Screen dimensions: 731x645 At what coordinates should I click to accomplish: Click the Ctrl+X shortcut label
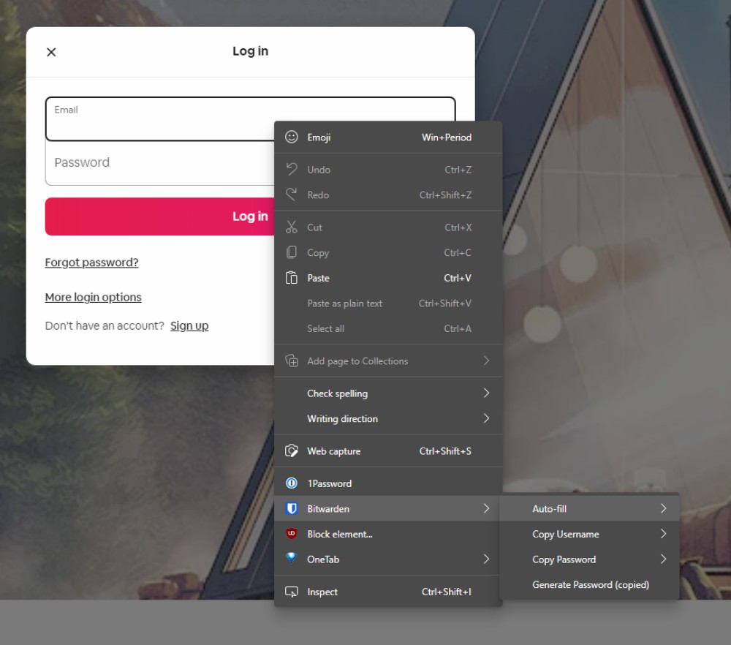pyautogui.click(x=458, y=227)
